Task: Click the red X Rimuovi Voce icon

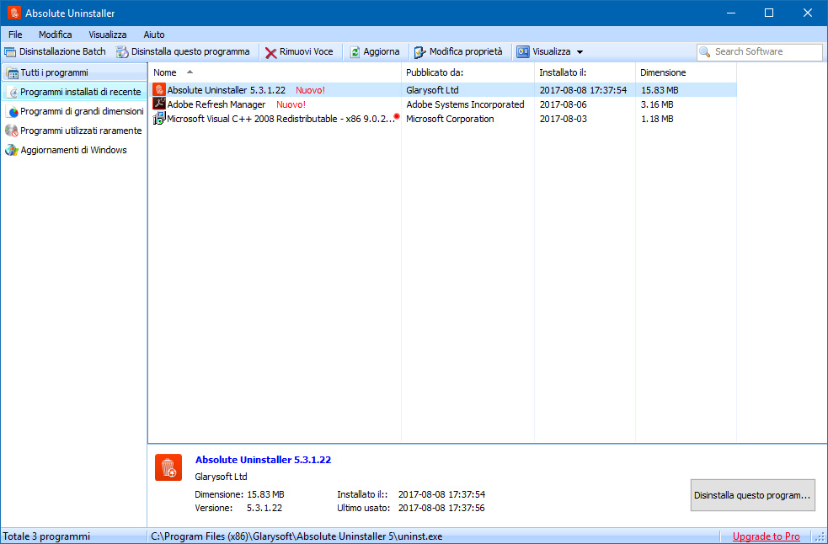Action: [270, 52]
